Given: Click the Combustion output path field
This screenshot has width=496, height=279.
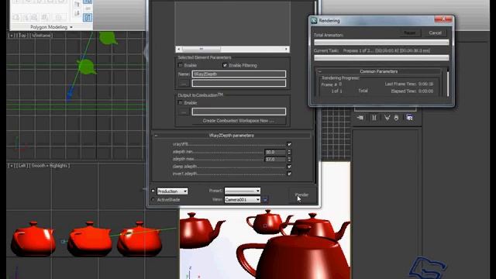Looking at the screenshot, I should tap(239, 112).
